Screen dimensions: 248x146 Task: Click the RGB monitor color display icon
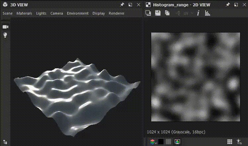(x=177, y=142)
